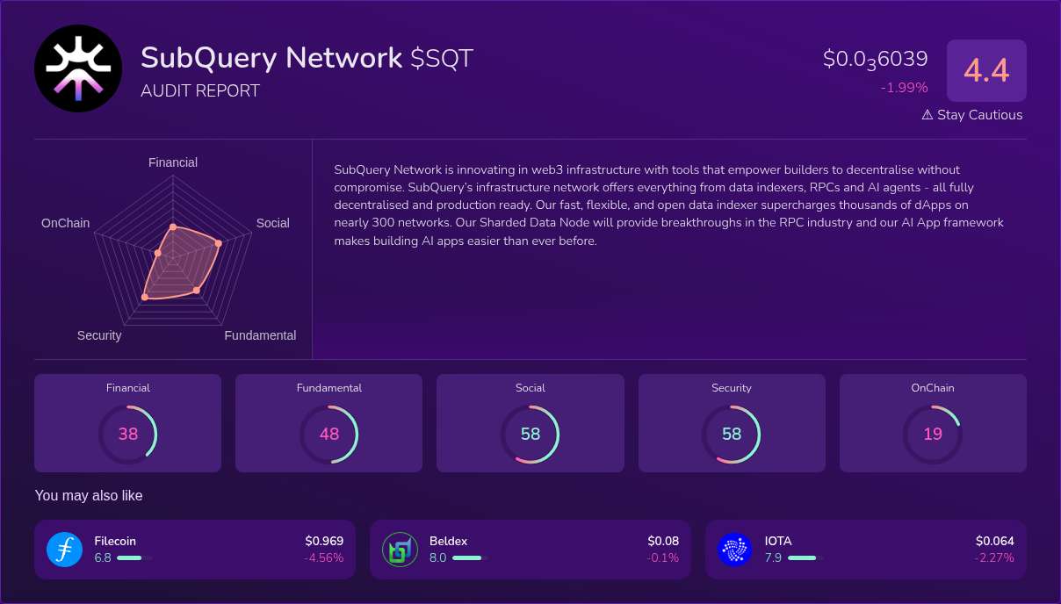
Task: Click the OnChain axis label on radar chart
Action: pos(65,223)
